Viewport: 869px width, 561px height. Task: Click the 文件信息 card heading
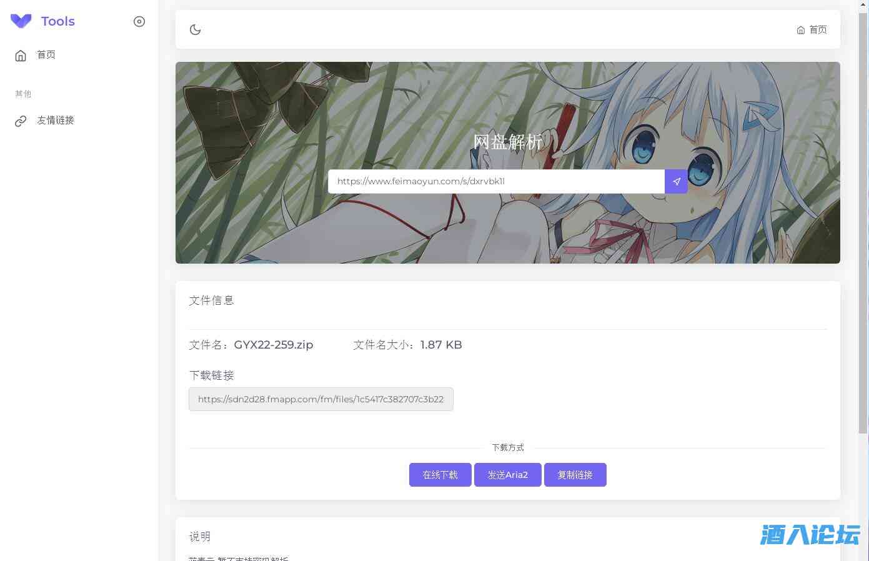(x=212, y=300)
